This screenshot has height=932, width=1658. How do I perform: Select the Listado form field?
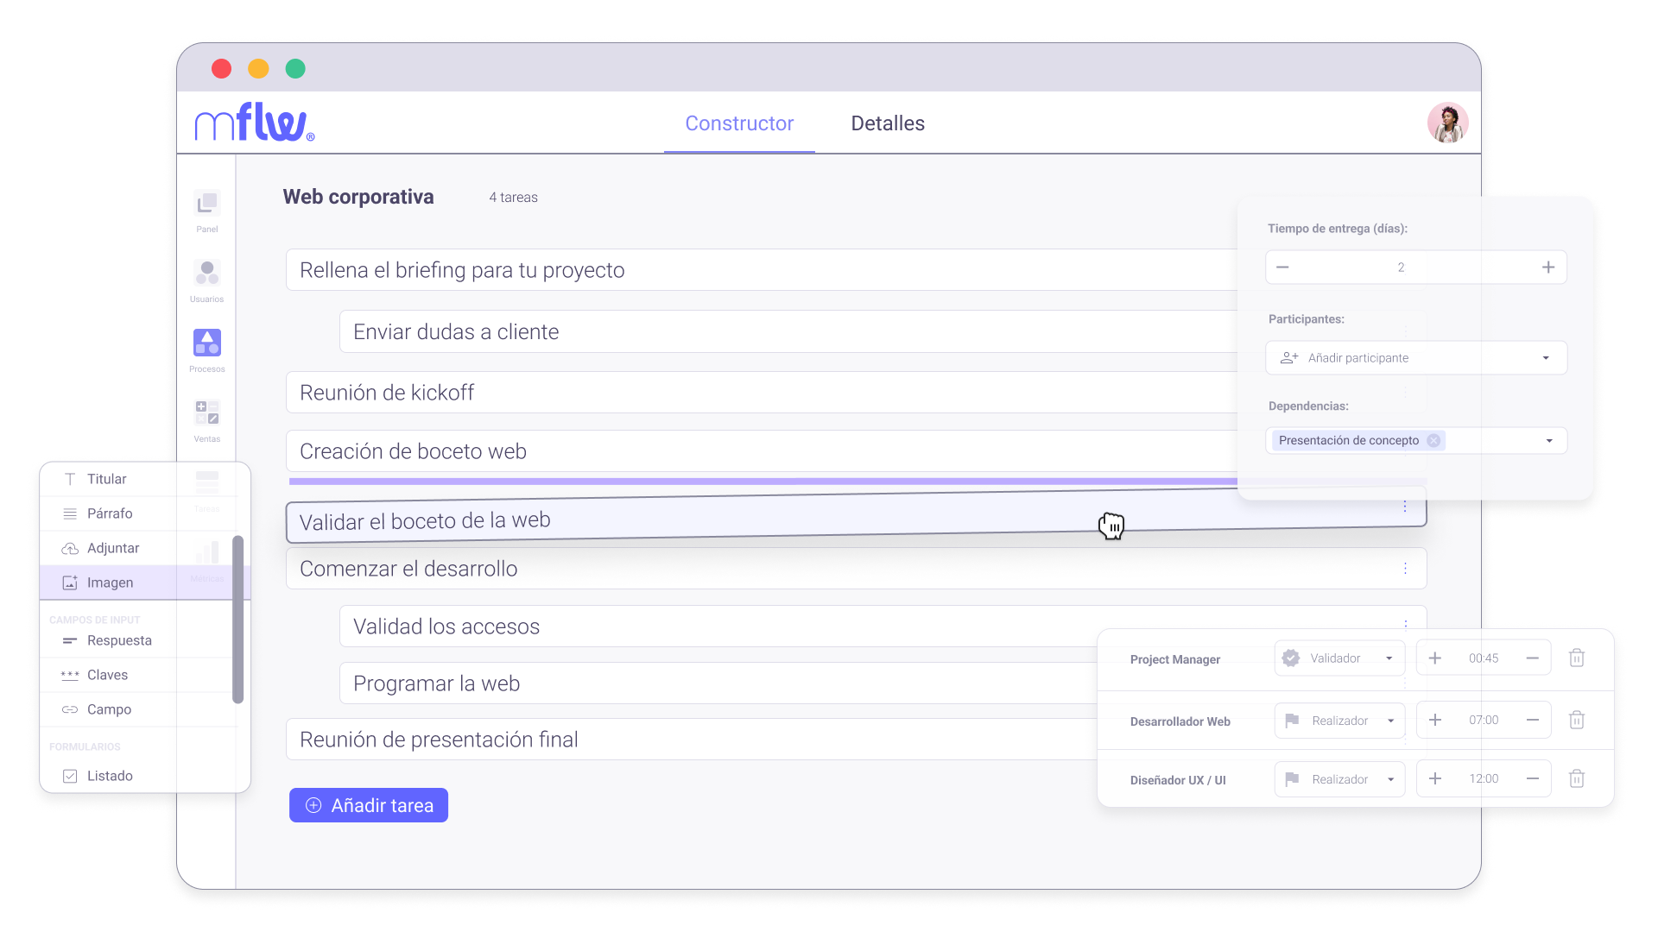tap(111, 775)
